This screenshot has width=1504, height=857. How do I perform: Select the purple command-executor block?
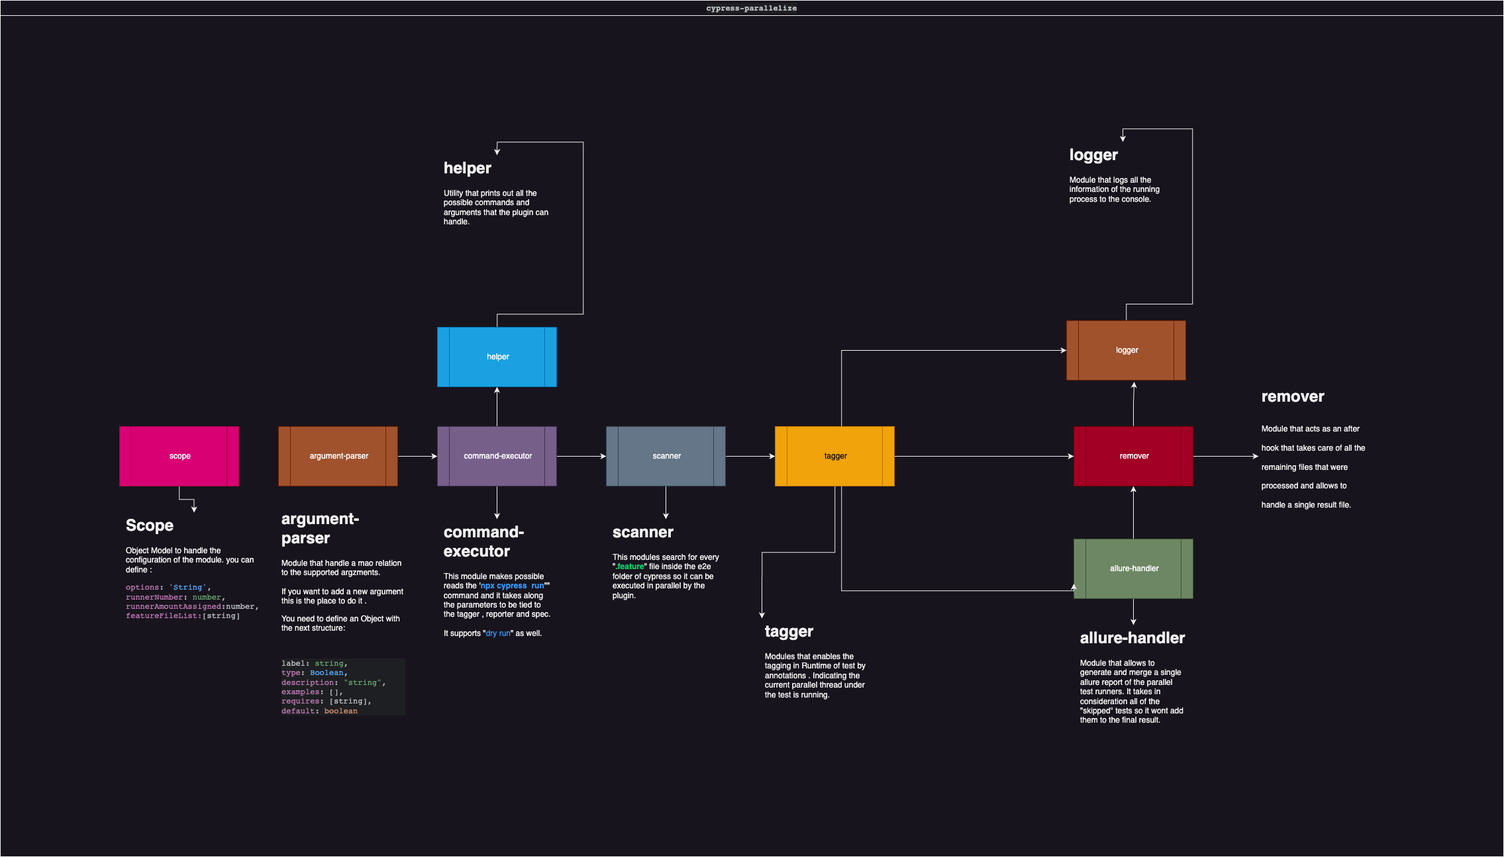tap(497, 456)
